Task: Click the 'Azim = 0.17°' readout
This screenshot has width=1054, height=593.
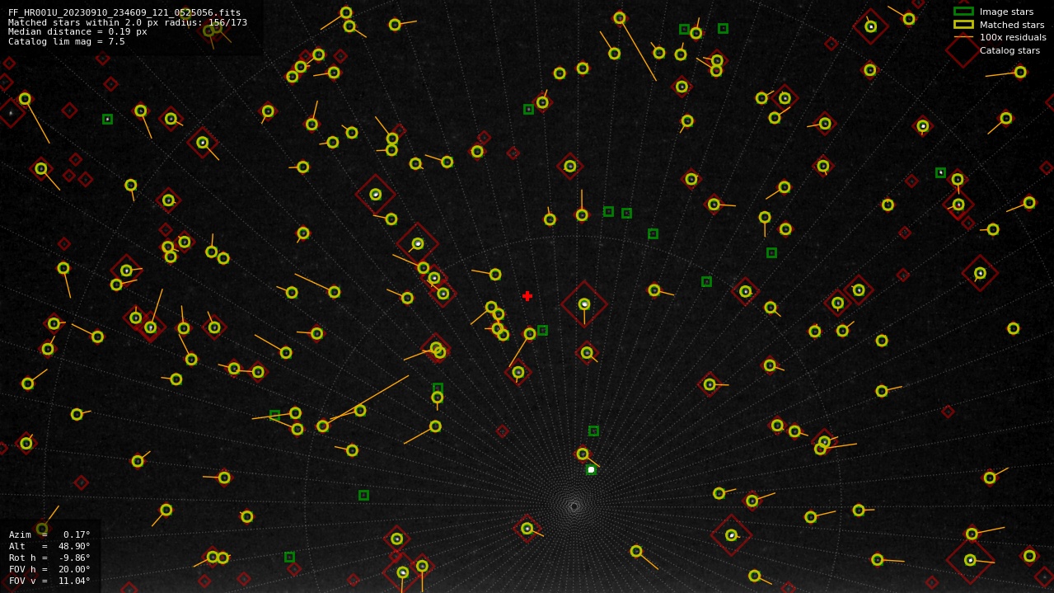Action: 49,534
